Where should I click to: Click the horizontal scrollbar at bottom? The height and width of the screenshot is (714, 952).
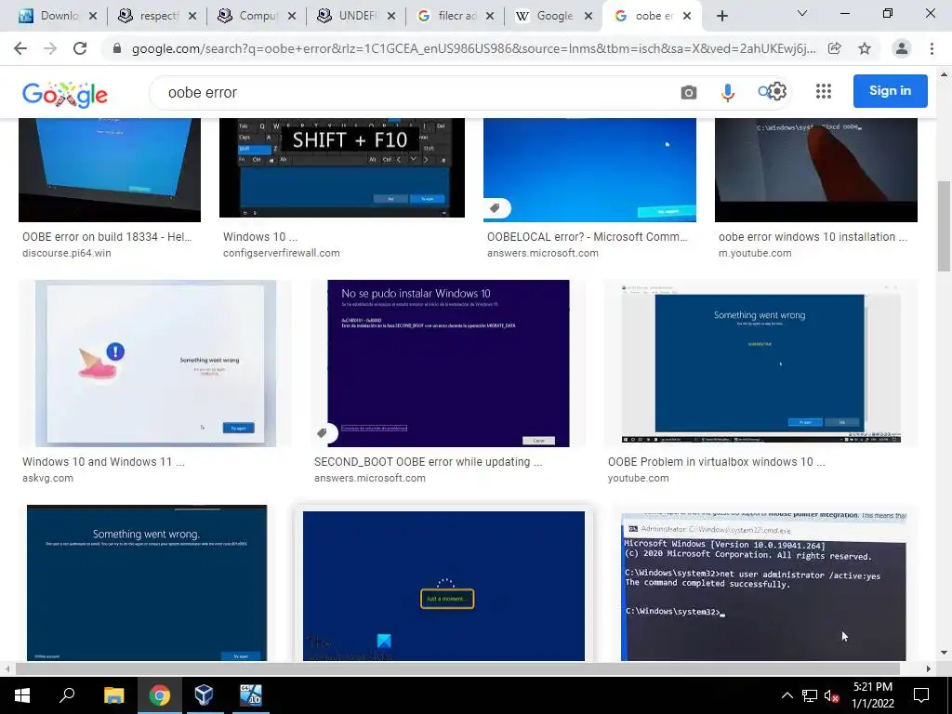[457, 669]
